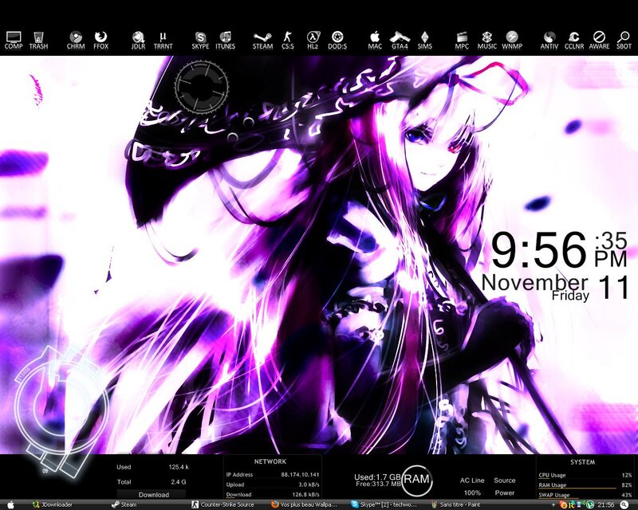This screenshot has width=638, height=510.
Task: Click the NETWORK widget title
Action: click(x=270, y=461)
